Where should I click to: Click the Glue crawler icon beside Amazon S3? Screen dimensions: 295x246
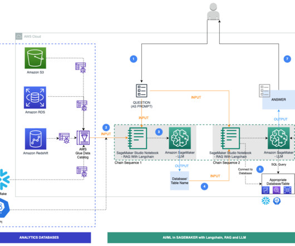81,67
